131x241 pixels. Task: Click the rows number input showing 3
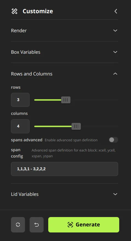(20, 100)
